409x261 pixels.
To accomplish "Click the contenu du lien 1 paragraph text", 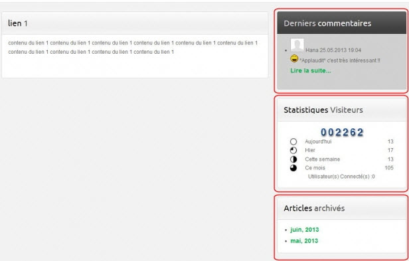I will click(133, 47).
